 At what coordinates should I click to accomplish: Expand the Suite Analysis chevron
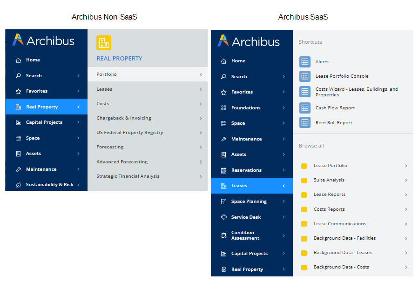pos(406,181)
